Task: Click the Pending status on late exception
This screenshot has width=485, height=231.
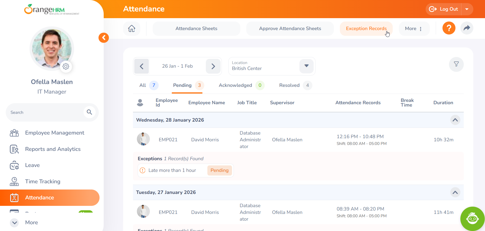Action: click(219, 170)
